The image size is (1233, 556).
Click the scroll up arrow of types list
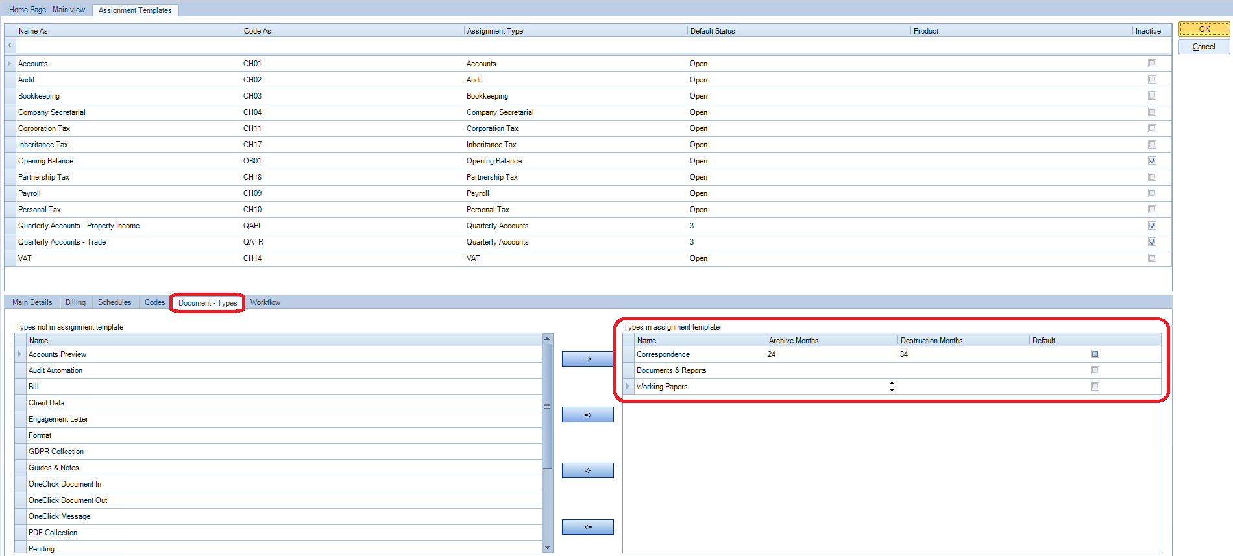tap(547, 339)
